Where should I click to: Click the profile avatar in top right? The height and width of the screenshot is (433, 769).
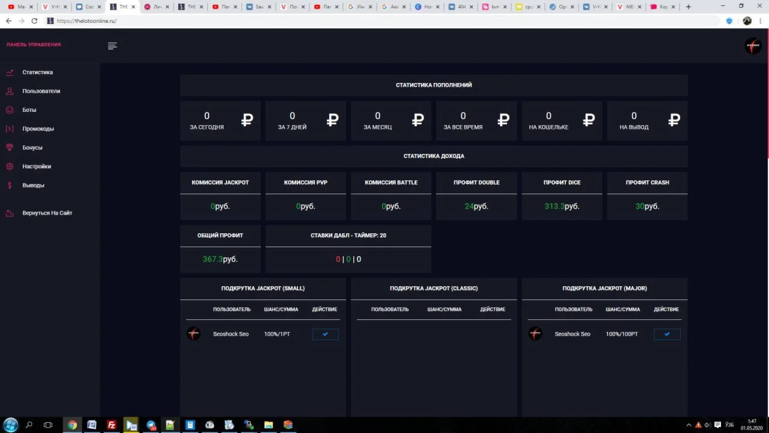pyautogui.click(x=752, y=46)
